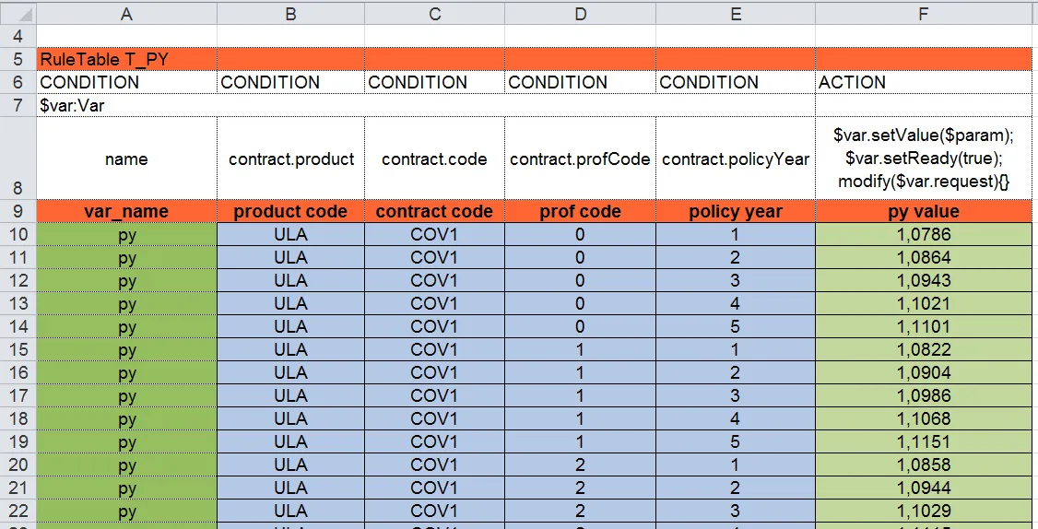Select column F header

924,14
